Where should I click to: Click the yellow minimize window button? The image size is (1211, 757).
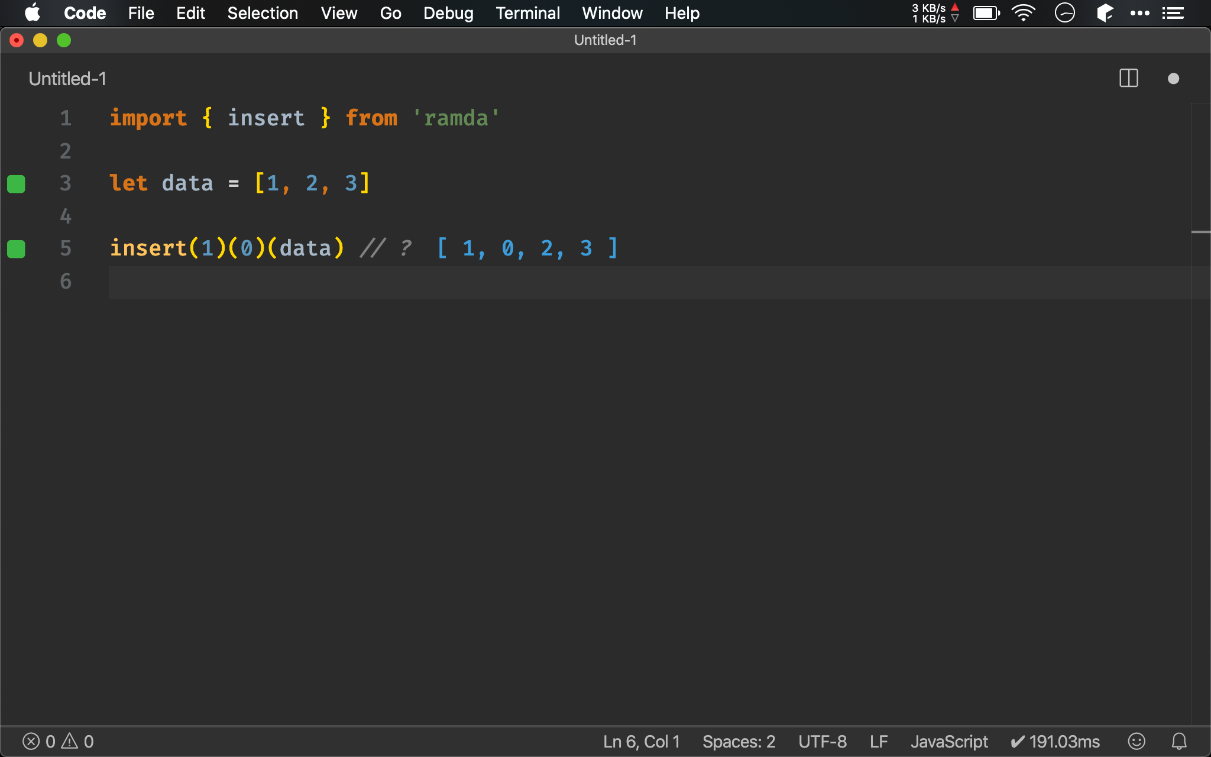click(x=40, y=40)
